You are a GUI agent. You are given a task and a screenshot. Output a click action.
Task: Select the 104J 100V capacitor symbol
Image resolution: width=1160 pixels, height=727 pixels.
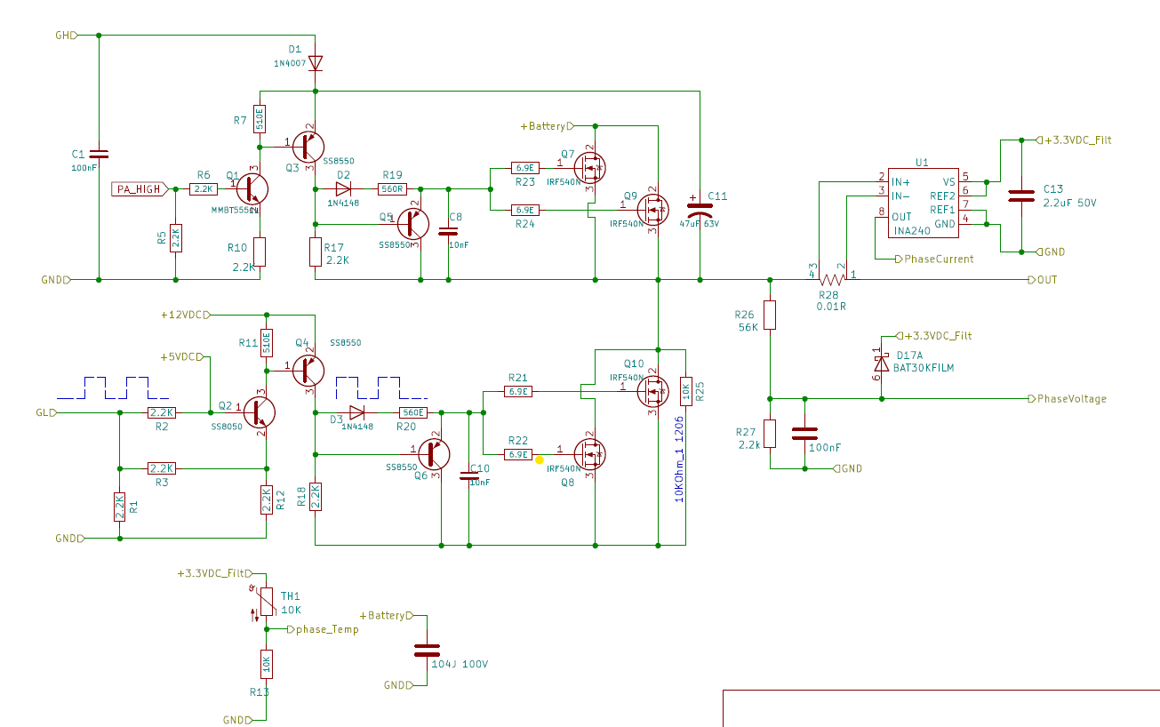point(428,650)
